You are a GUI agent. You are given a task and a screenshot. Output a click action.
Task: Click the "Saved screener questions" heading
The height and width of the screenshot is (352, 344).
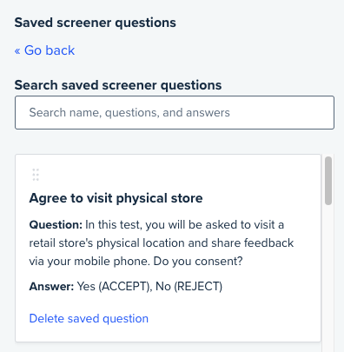click(96, 23)
